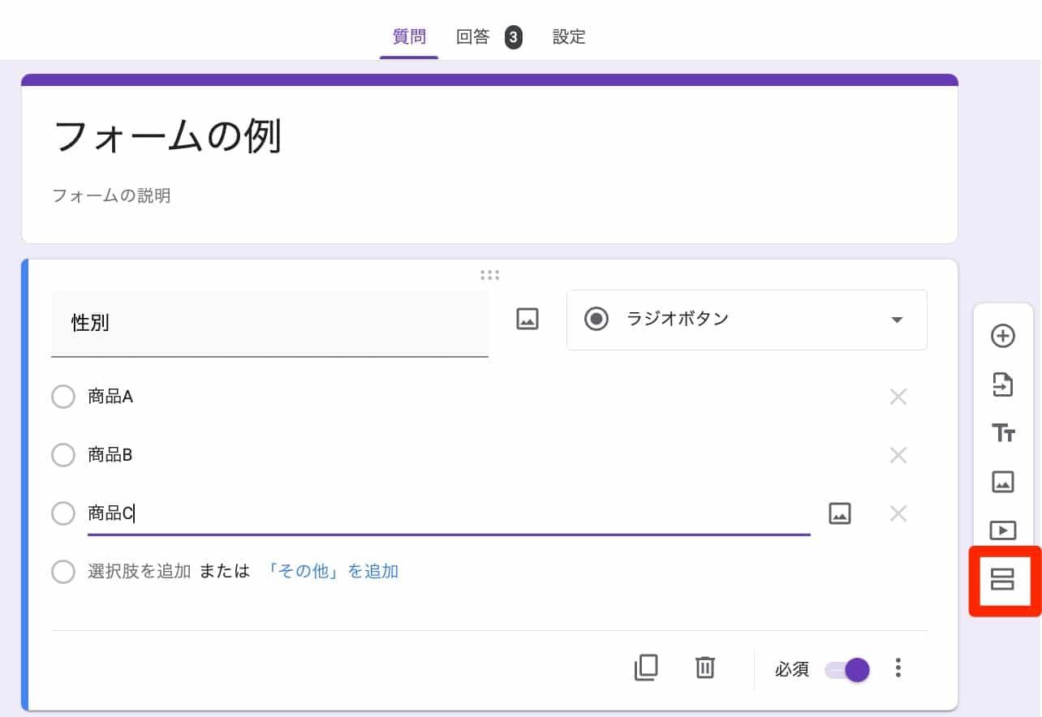Screen dimensions: 1042x717
Task: Enable the 必須 required toggle
Action: (x=847, y=669)
